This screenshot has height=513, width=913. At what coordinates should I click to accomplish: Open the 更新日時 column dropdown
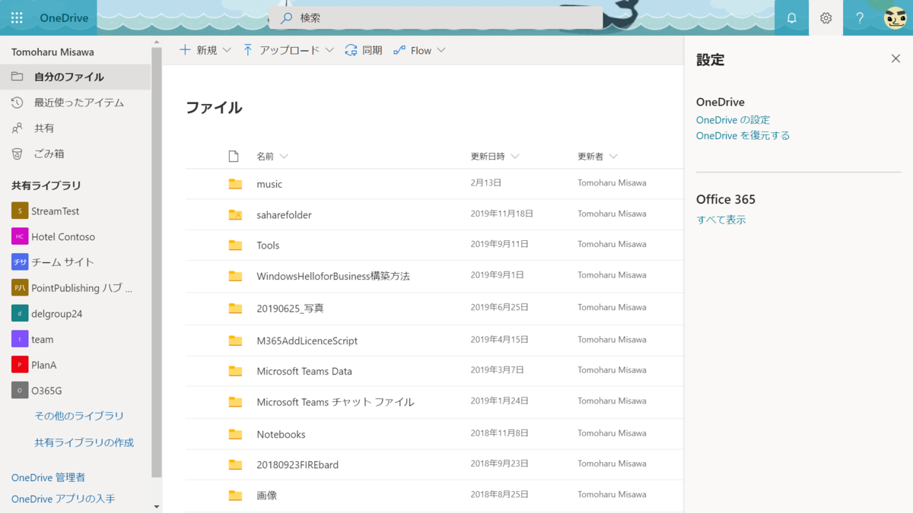click(x=515, y=156)
